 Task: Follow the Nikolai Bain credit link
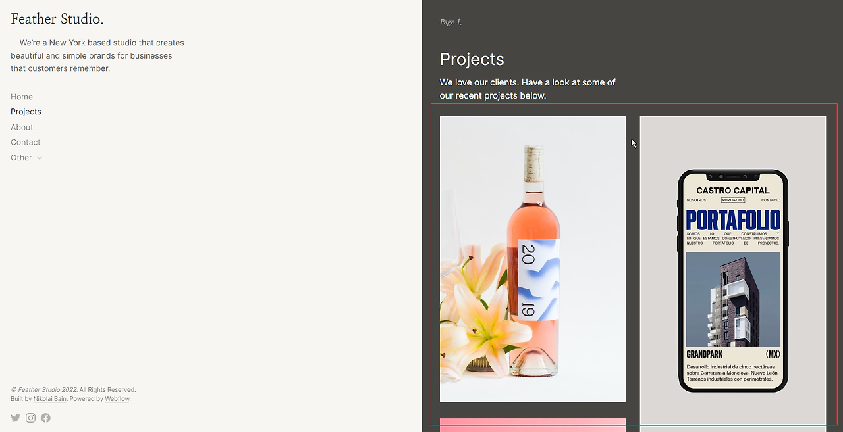tap(49, 399)
